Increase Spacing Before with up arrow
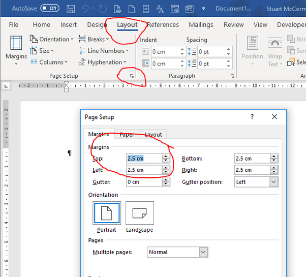The width and height of the screenshot is (306, 277). click(229, 49)
